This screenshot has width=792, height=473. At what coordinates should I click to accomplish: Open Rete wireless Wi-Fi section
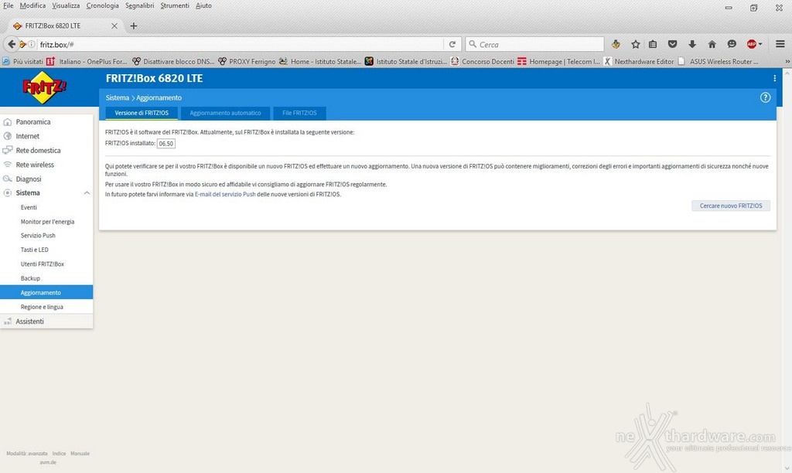[35, 165]
